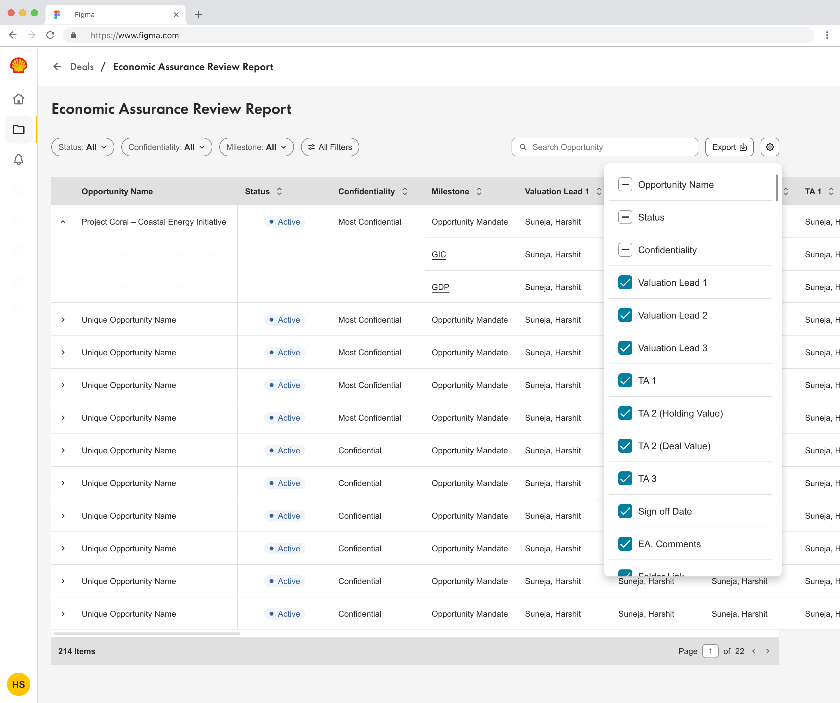Open the GDP milestone link

(440, 287)
